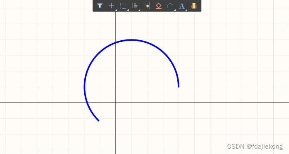
Task: Click the yellow Add Component Part icon
Action: pyautogui.click(x=194, y=6)
